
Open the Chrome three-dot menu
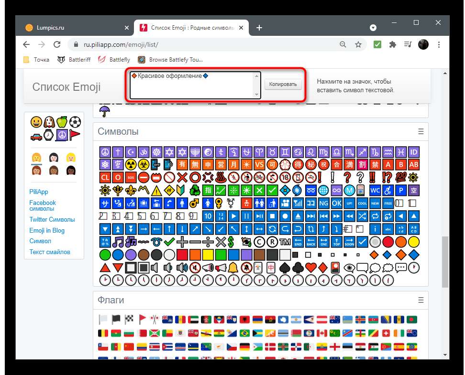[438, 44]
